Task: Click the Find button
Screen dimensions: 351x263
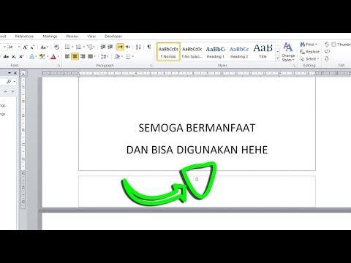Action: point(309,45)
